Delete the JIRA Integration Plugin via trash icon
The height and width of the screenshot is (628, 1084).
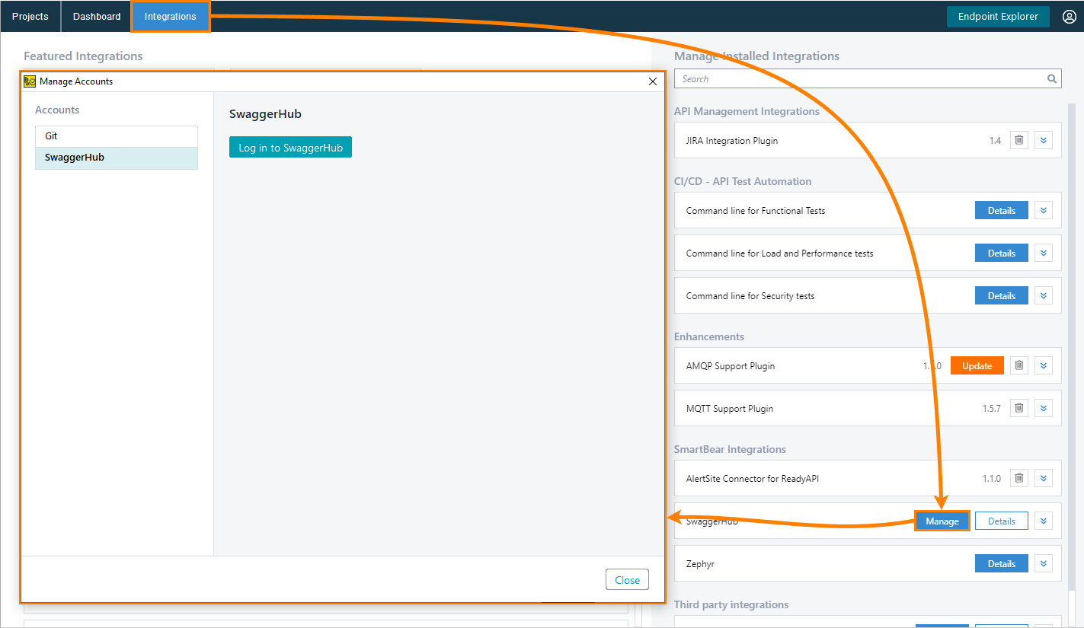(1018, 141)
